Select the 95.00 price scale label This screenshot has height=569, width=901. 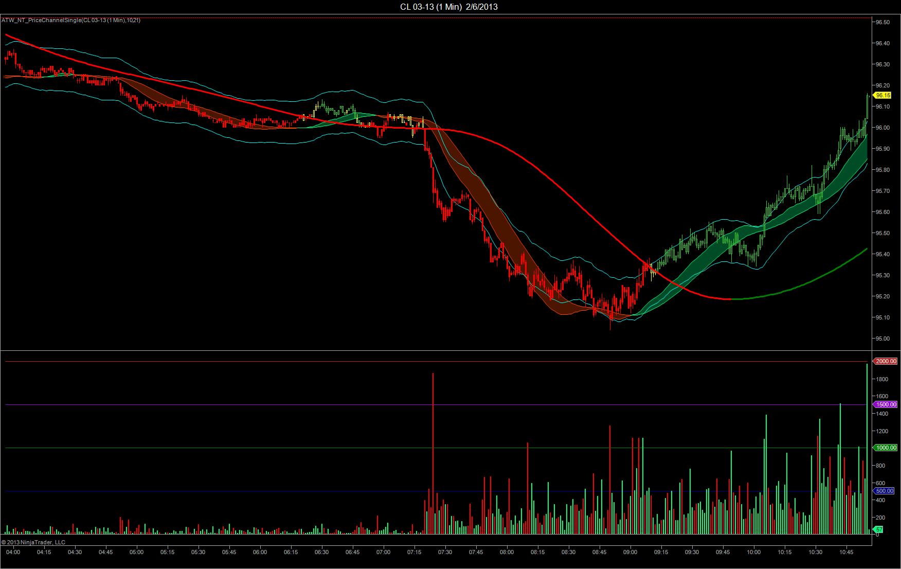(882, 339)
